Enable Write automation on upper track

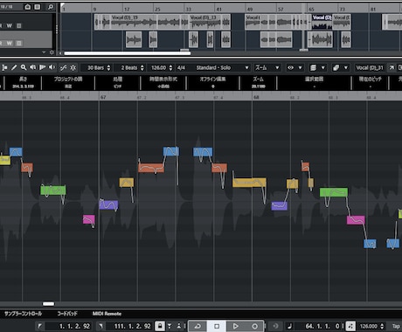tap(10, 25)
